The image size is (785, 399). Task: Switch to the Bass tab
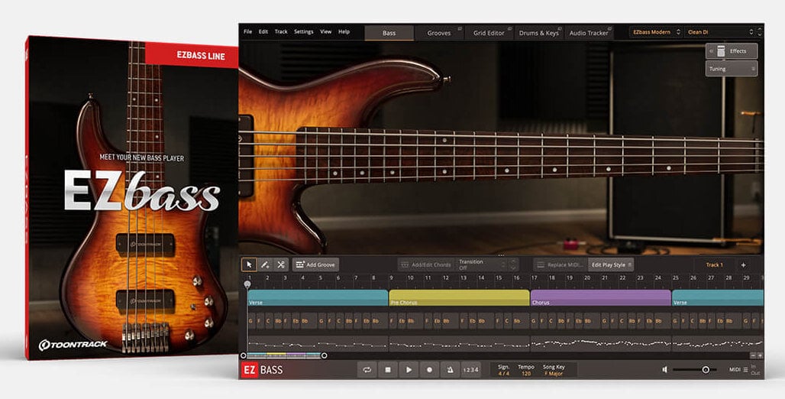pyautogui.click(x=389, y=33)
